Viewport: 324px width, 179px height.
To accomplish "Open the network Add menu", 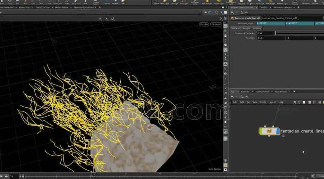I will (x=235, y=102).
